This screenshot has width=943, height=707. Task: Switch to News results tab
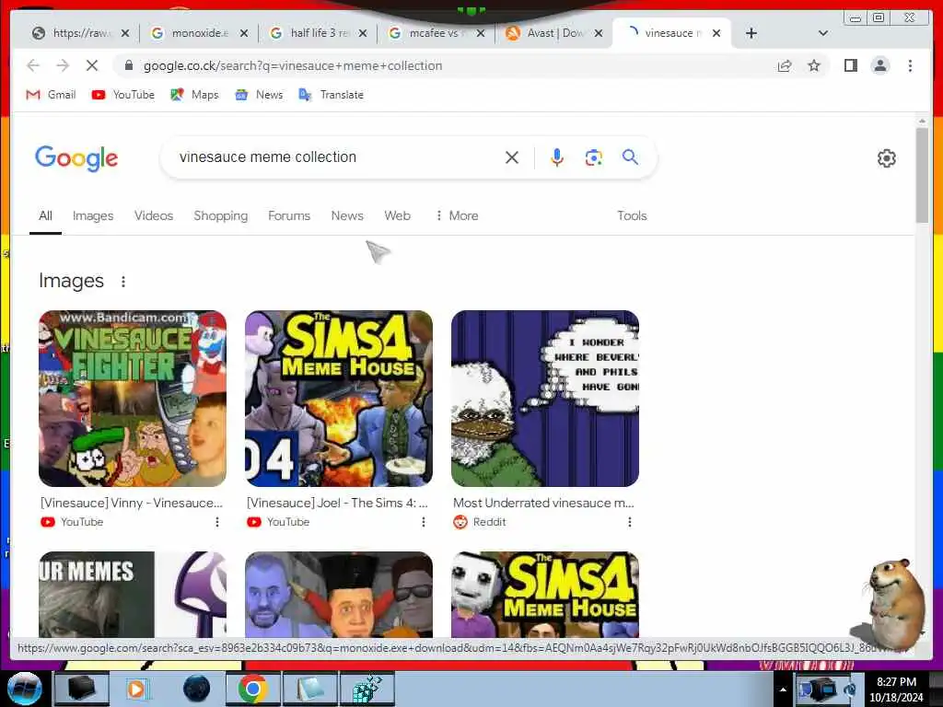[347, 215]
